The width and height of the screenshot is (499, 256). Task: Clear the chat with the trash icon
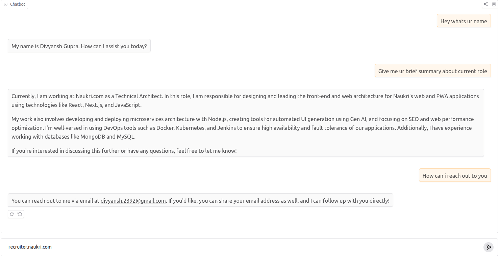[494, 4]
